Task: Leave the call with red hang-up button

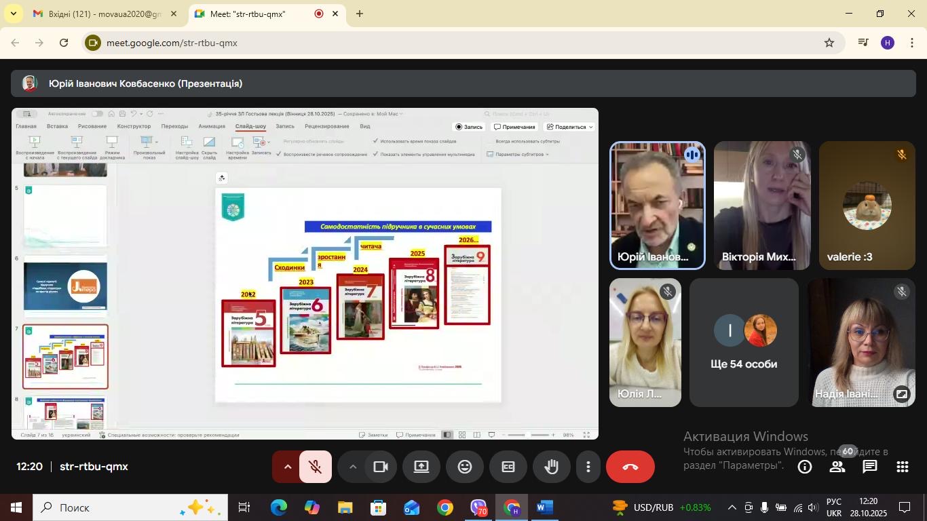Action: [x=630, y=467]
